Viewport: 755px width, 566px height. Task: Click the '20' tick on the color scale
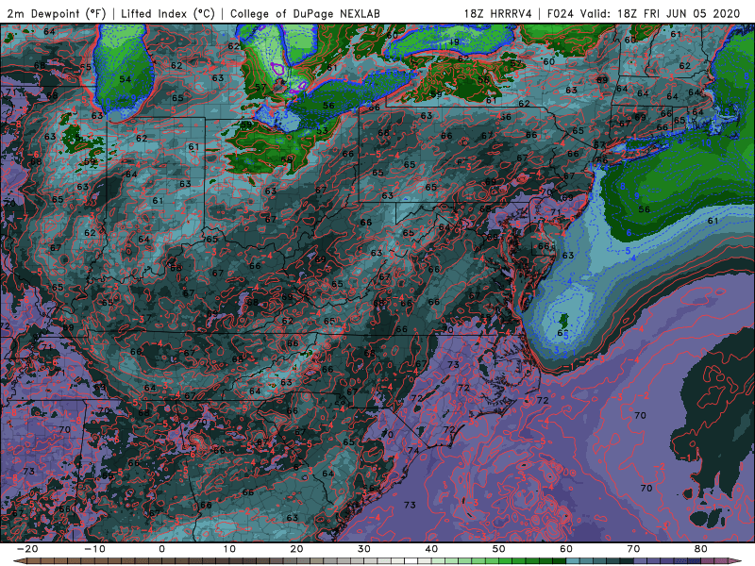(296, 549)
